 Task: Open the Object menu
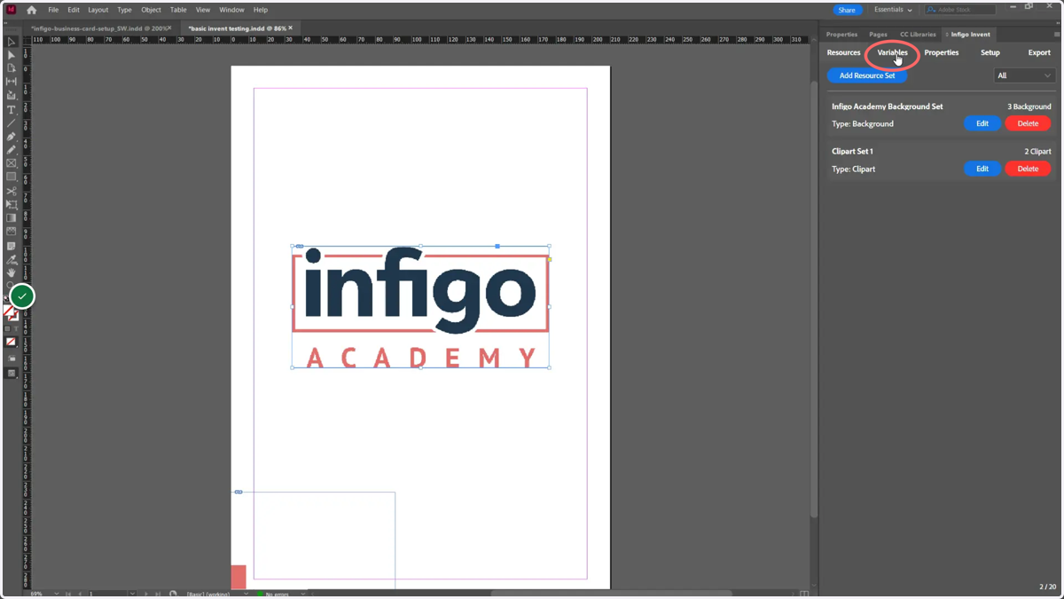pyautogui.click(x=151, y=10)
